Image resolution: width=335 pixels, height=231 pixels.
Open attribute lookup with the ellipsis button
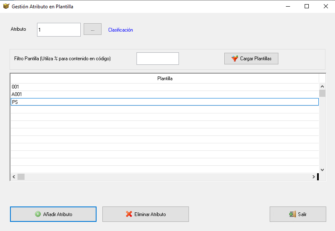click(92, 29)
